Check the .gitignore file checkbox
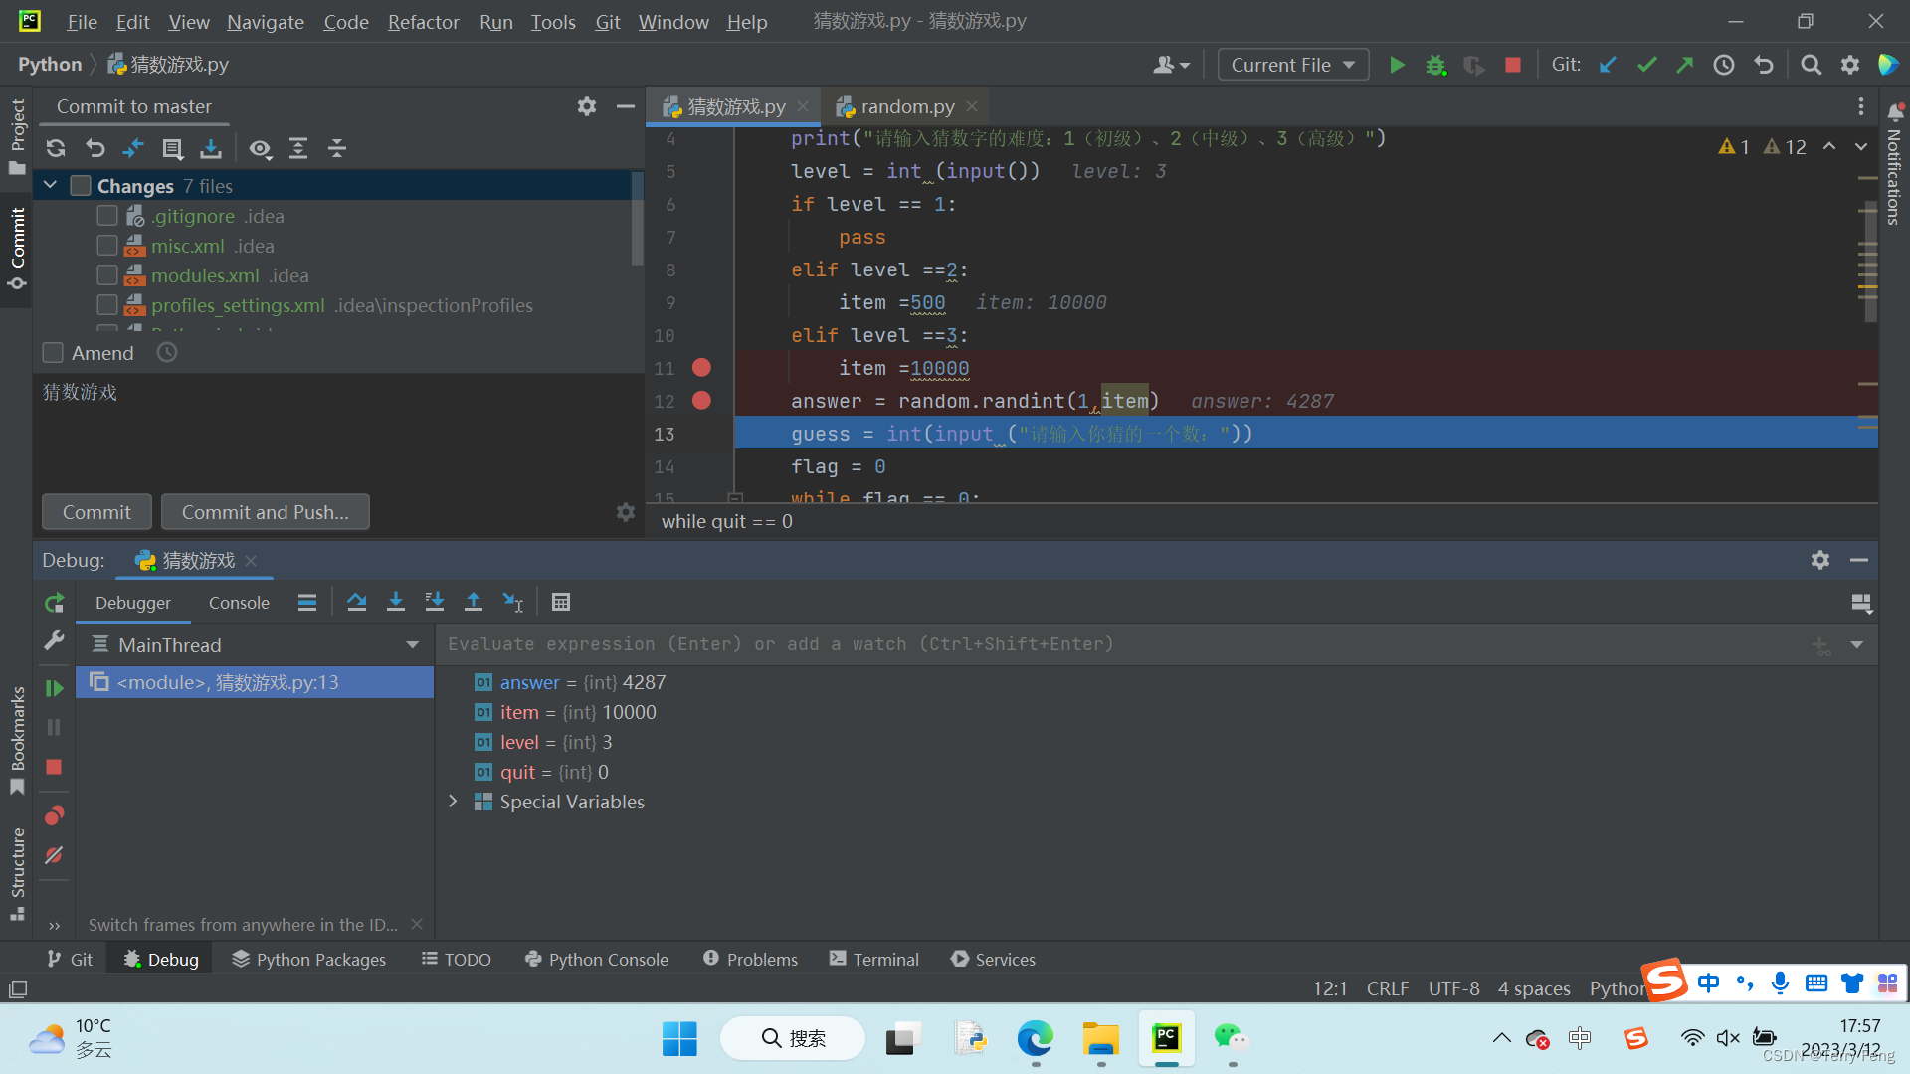This screenshot has height=1074, width=1910. coord(107,216)
